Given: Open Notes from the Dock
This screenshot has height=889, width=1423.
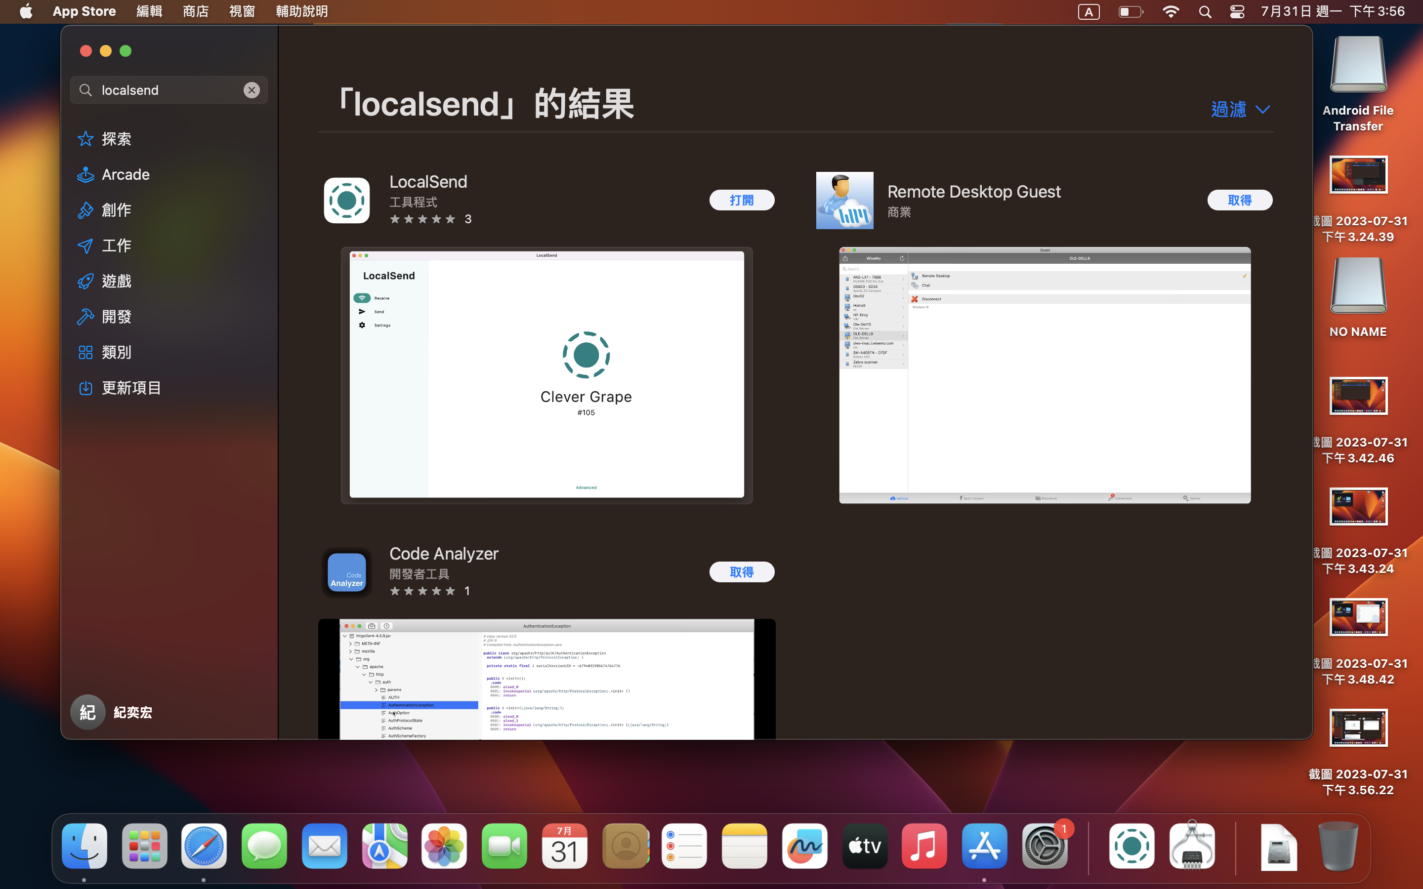Looking at the screenshot, I should (745, 846).
